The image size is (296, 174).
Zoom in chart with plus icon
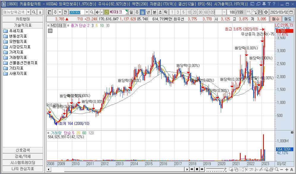click(286, 170)
